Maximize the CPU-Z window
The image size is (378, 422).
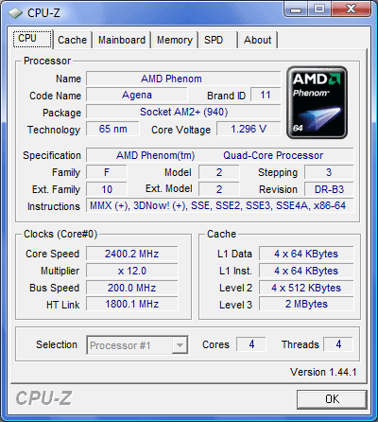point(318,9)
